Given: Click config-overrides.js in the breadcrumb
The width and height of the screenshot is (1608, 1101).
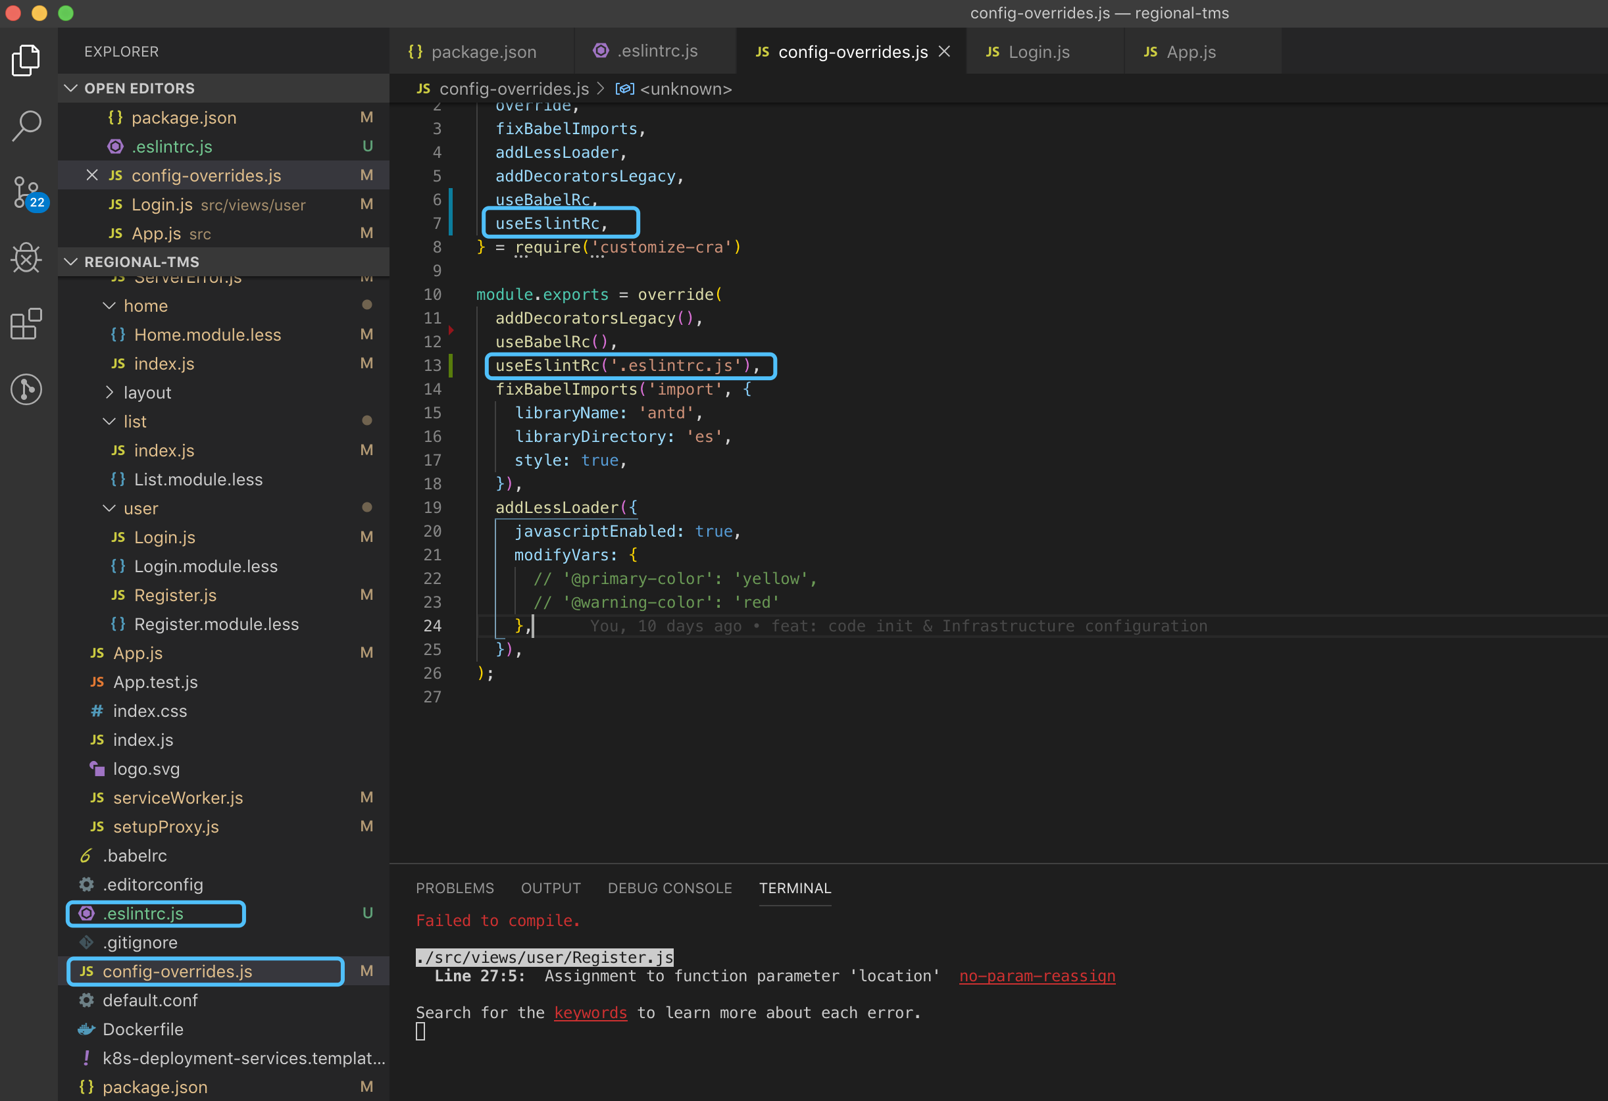Looking at the screenshot, I should [513, 89].
